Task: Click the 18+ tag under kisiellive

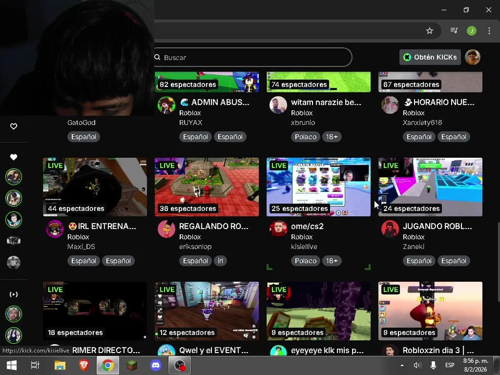Action: pyautogui.click(x=332, y=261)
